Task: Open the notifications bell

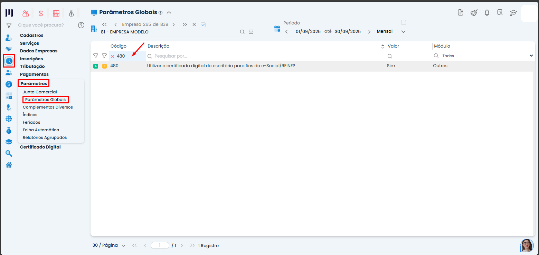Action: point(487,13)
